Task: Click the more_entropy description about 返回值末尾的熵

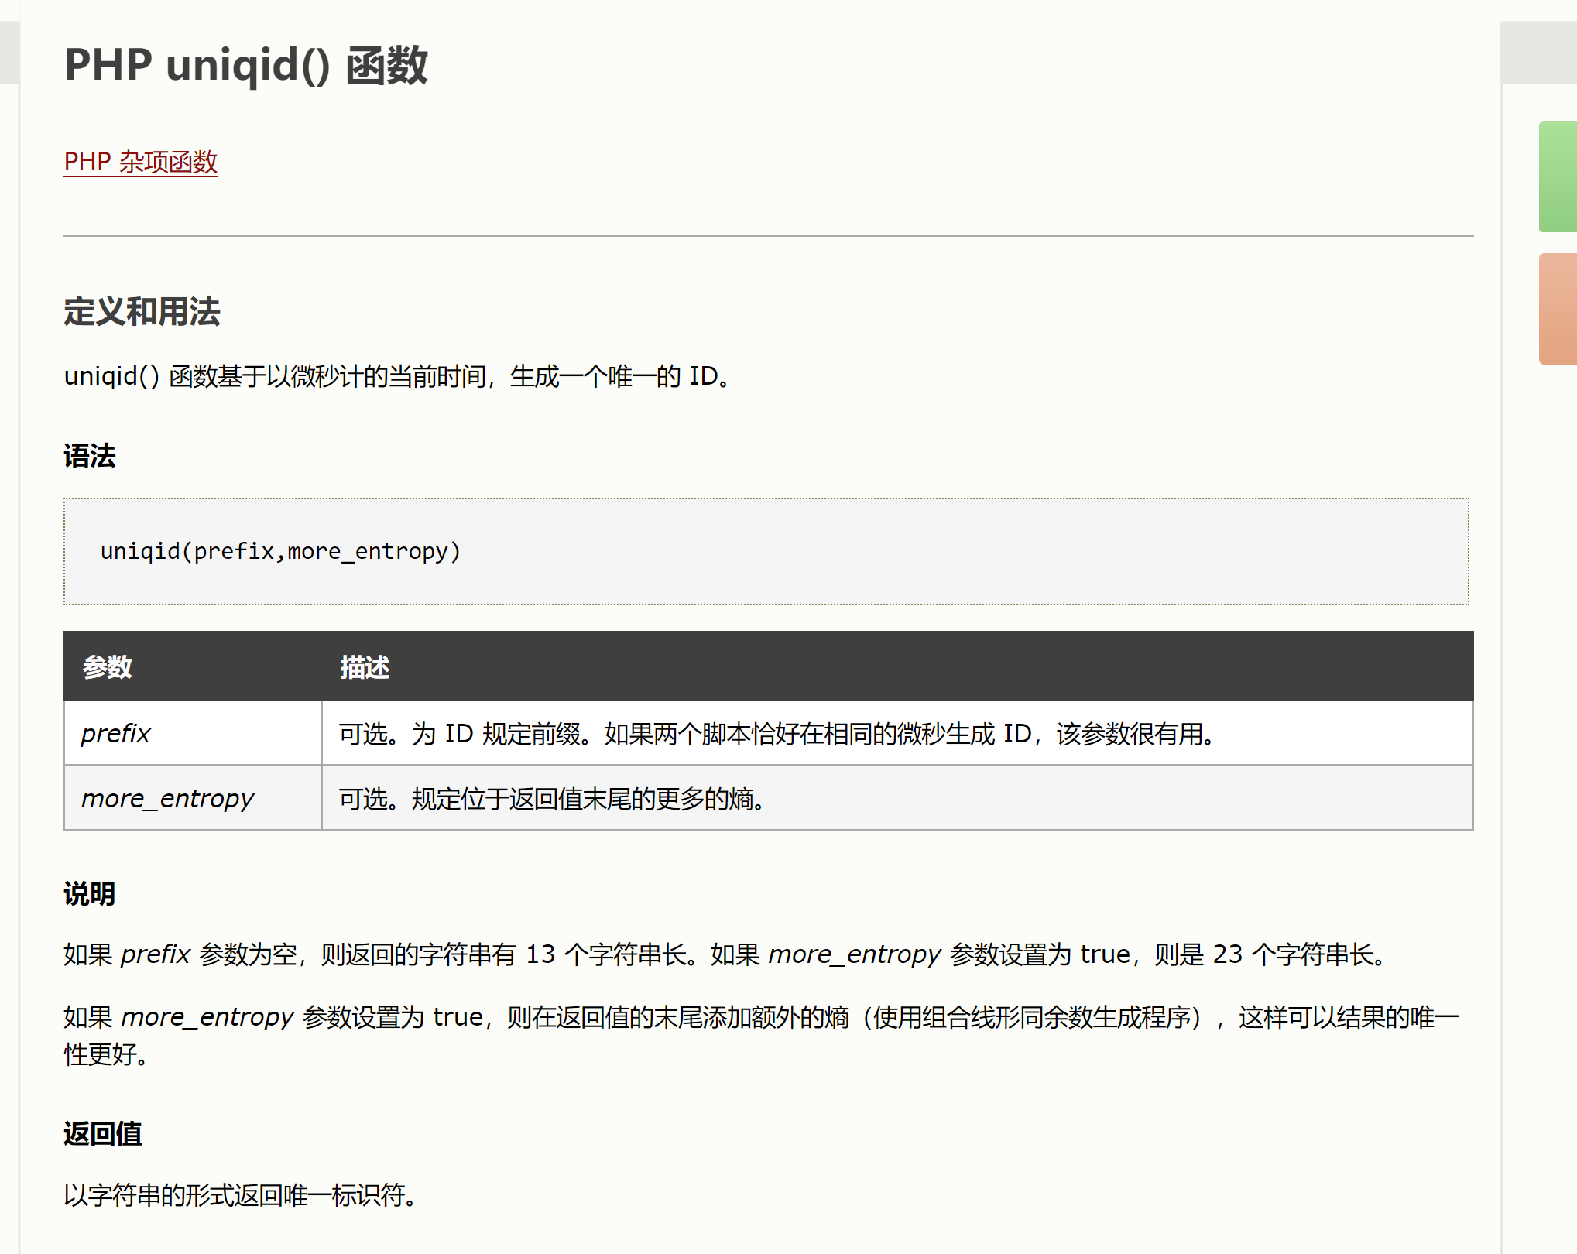Action: 550,798
